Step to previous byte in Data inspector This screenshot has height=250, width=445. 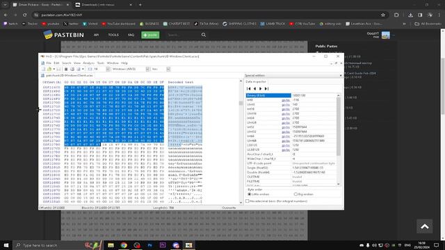(x=254, y=89)
